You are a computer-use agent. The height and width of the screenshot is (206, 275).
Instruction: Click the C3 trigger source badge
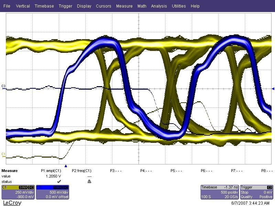point(269,187)
